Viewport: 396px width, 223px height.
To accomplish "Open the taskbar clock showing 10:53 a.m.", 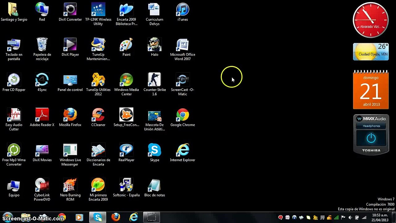I will 380,217.
